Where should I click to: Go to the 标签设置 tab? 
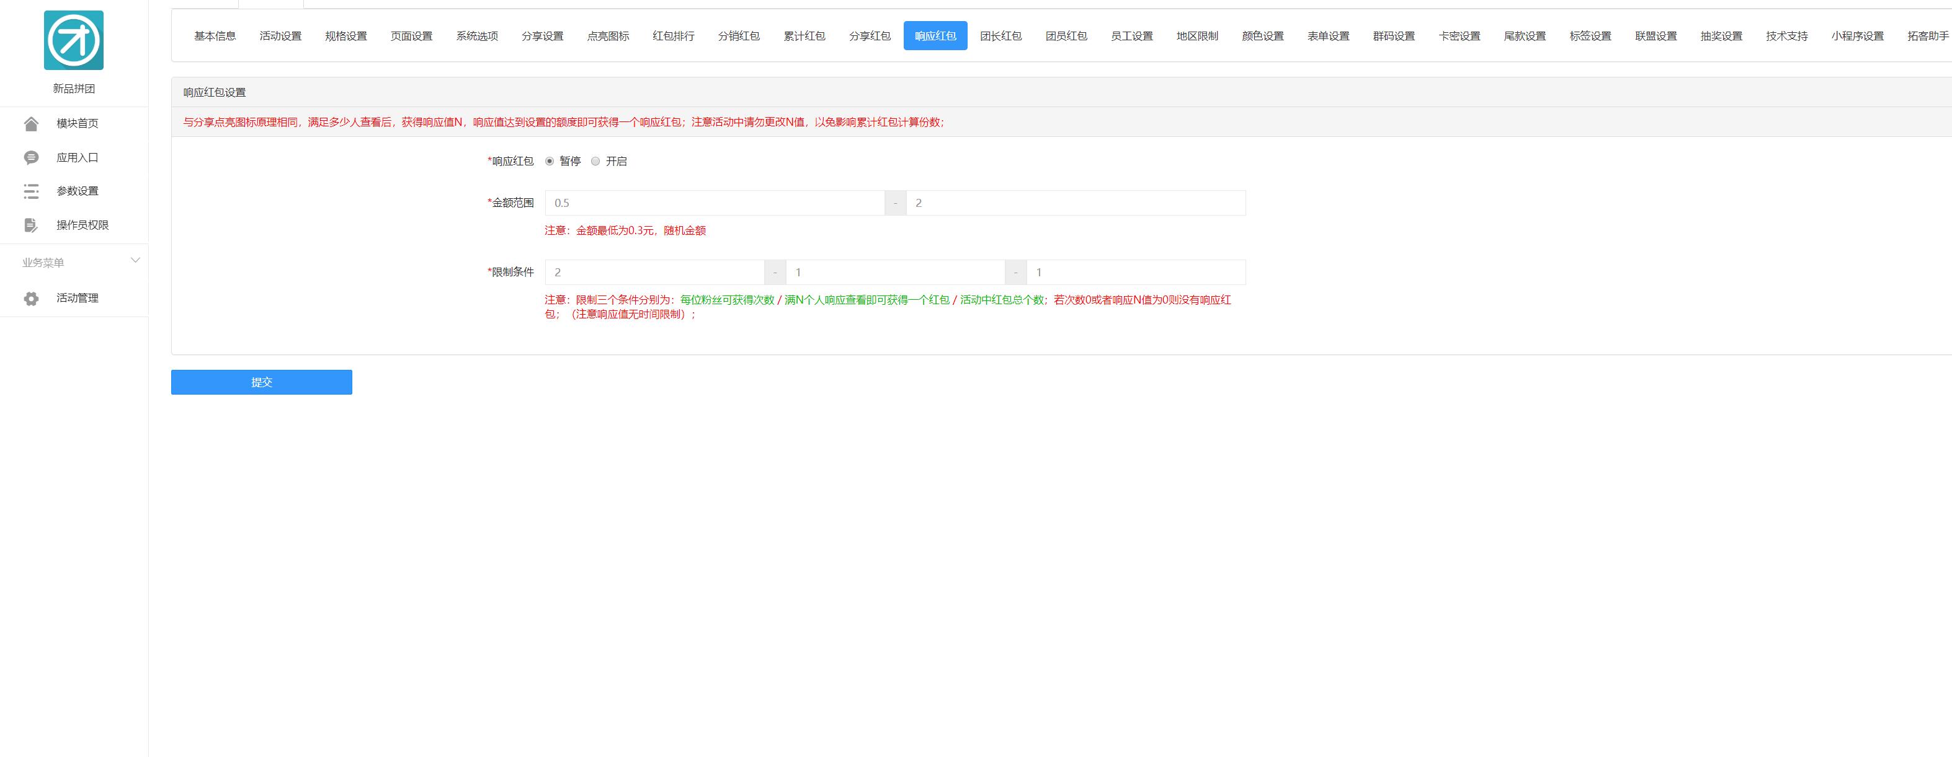pyautogui.click(x=1590, y=35)
